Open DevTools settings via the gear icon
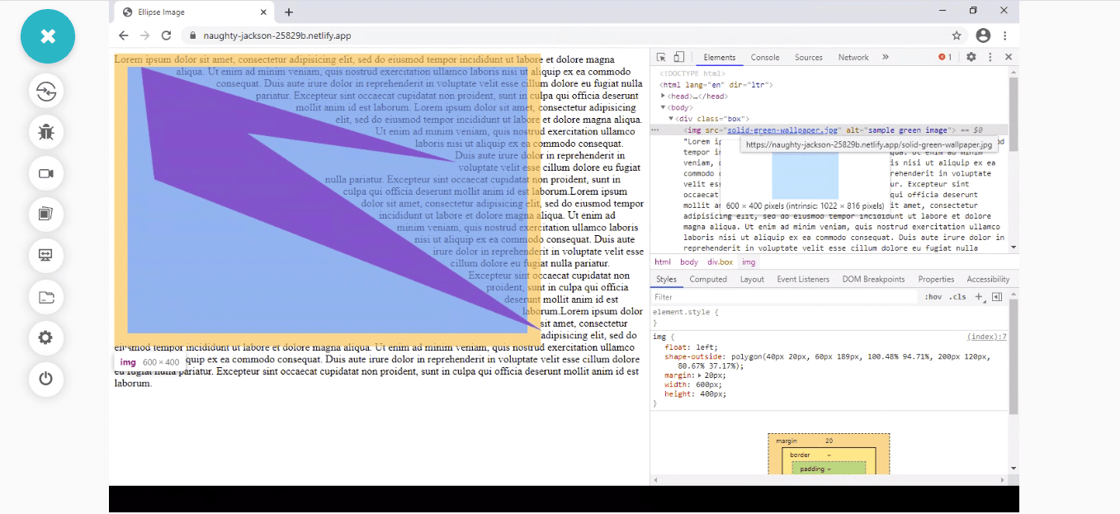1120x514 pixels. coord(971,56)
